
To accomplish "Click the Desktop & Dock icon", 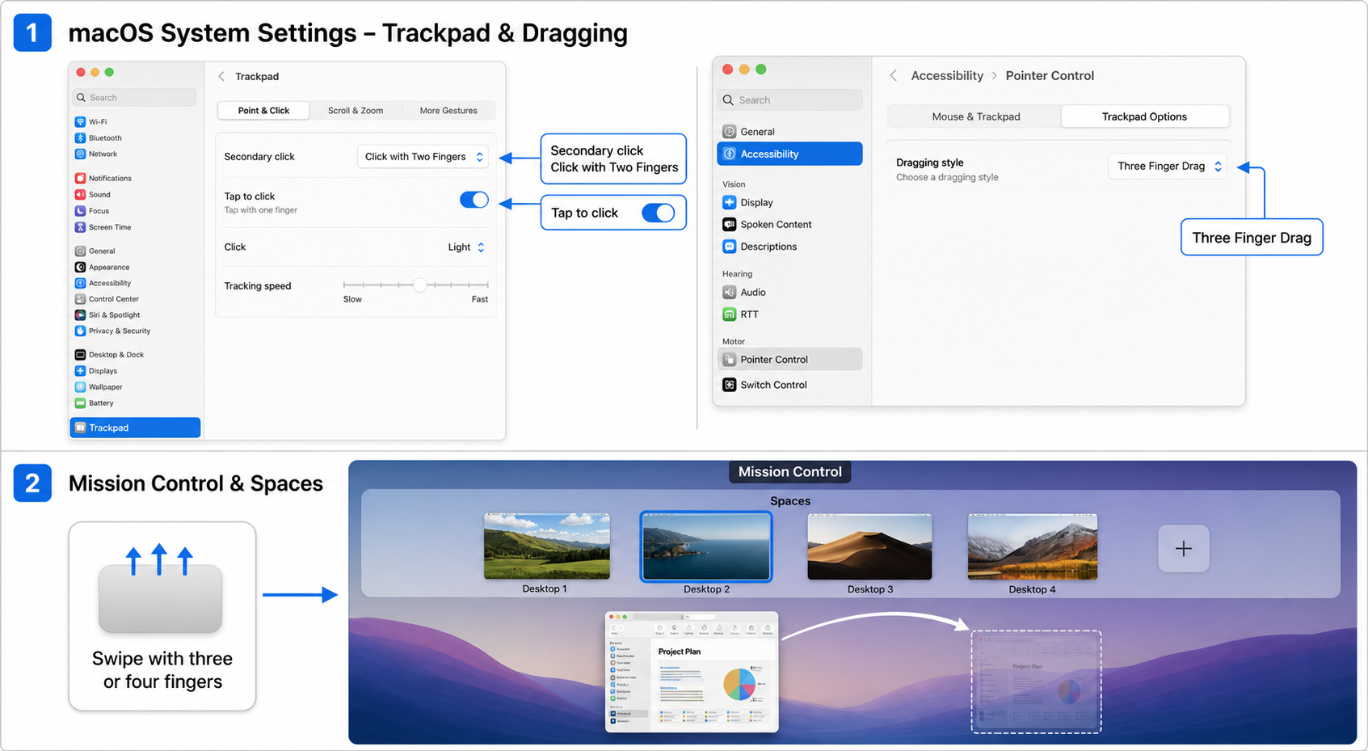I will point(80,355).
